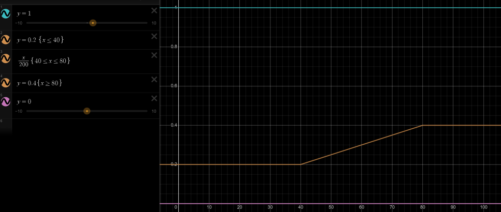Remove the y = 0 expression
The width and height of the screenshot is (501, 212).
pyautogui.click(x=154, y=98)
